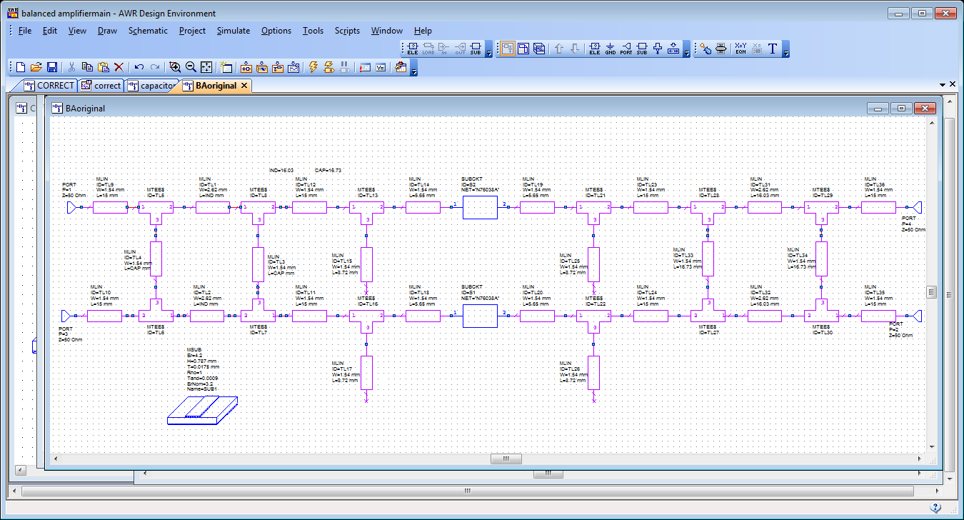964x520 pixels.
Task: Click the Save Project floppy disk icon
Action: click(52, 67)
